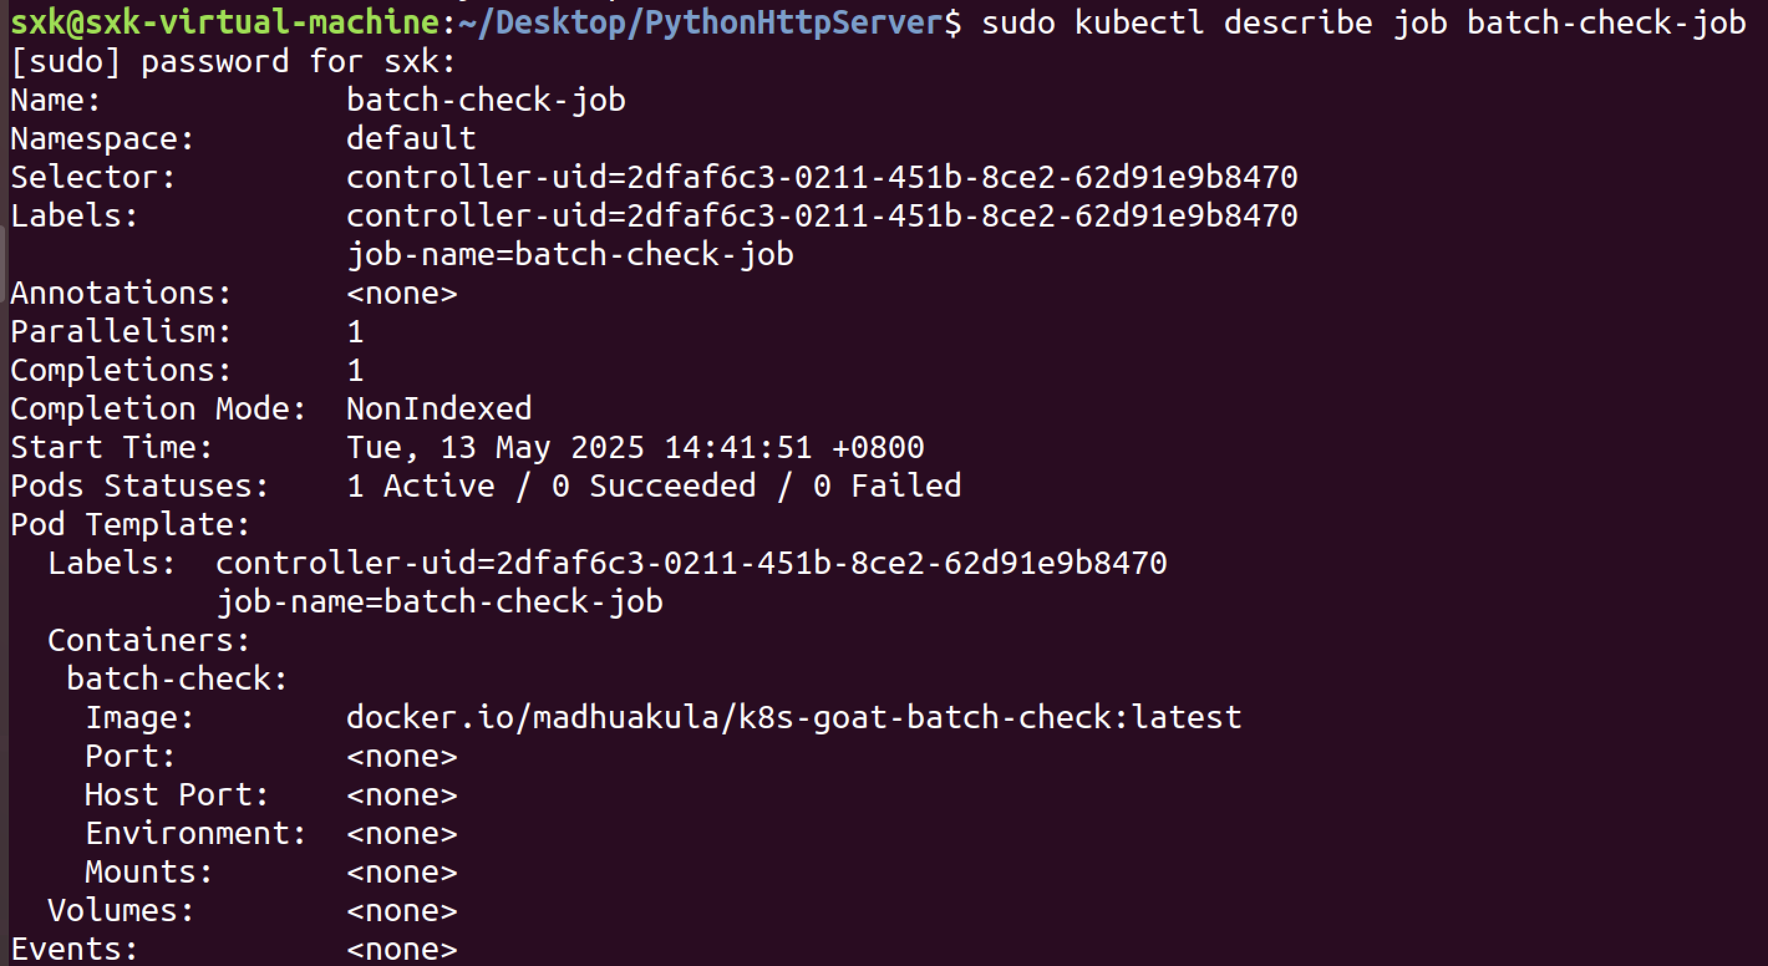Click the Parallelism value 1
Screen dimensions: 1768x966
355,332
